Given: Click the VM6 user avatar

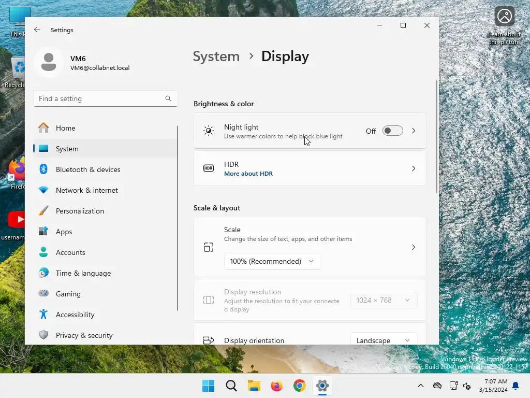Looking at the screenshot, I should [49, 62].
